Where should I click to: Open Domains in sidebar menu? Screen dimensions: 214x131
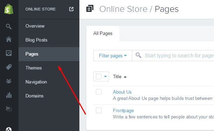[49, 96]
